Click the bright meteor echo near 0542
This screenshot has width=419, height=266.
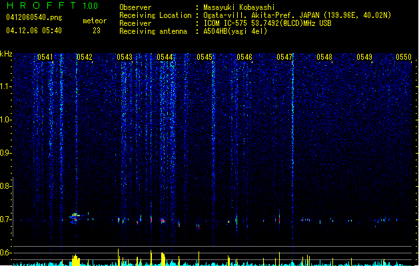(75, 217)
